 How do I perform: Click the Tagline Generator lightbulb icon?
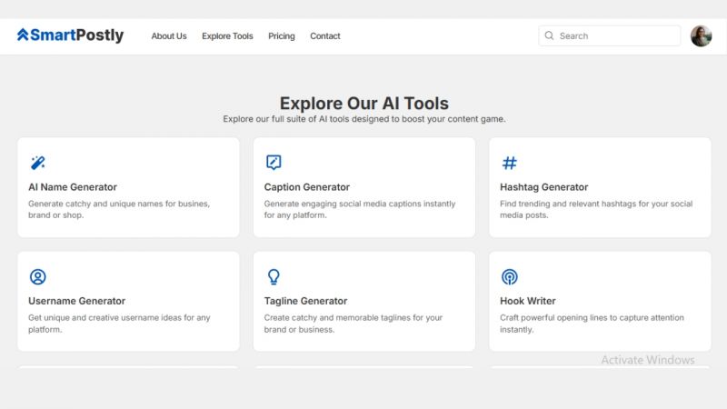pyautogui.click(x=274, y=277)
